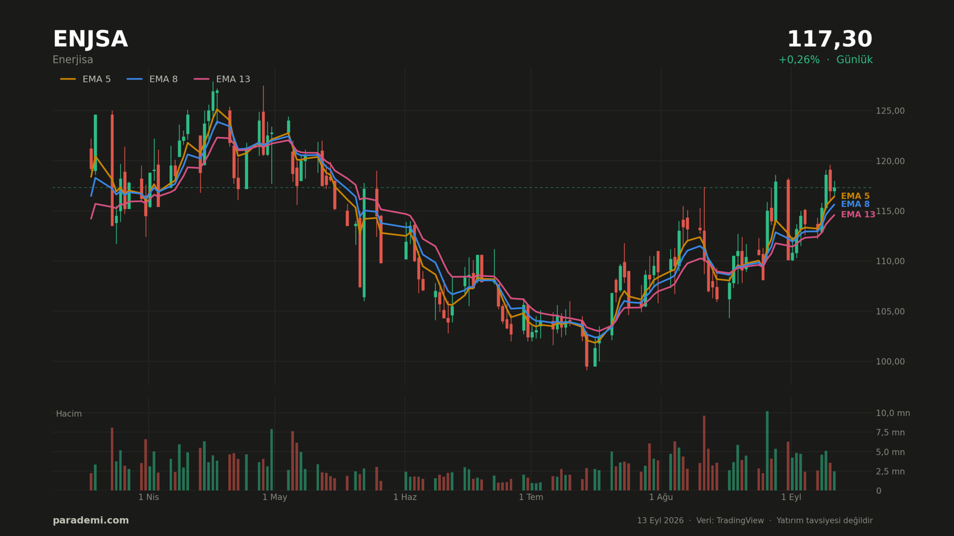Screen dimensions: 954x536
Task: Click the Günlük interval label
Action: pos(854,60)
